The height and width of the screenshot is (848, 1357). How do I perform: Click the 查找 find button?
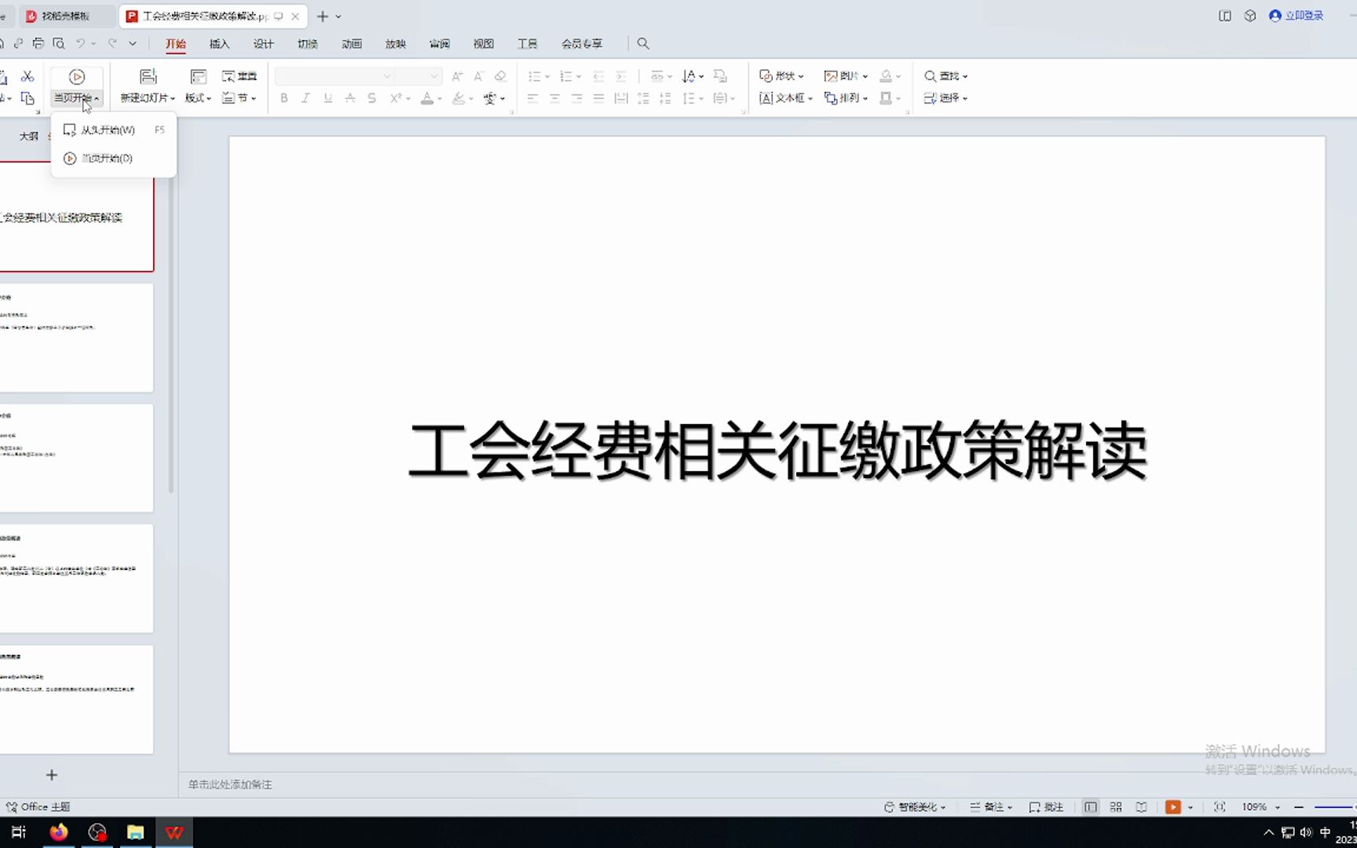[946, 76]
